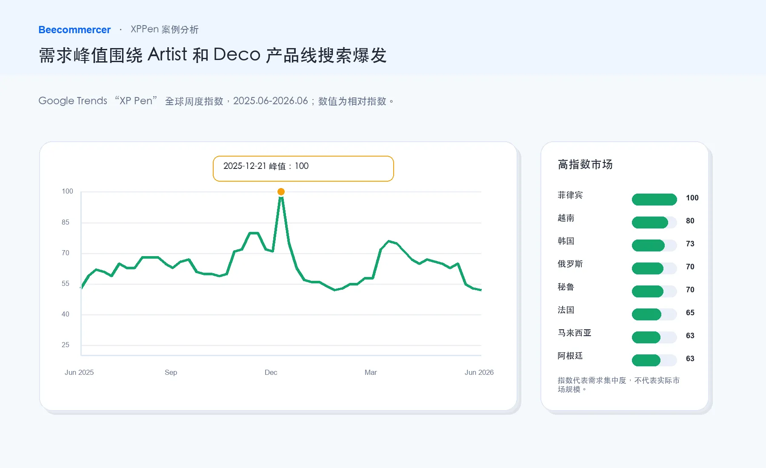Click the 2025-12-21 peak value tooltip
The width and height of the screenshot is (766, 468).
coord(303,168)
